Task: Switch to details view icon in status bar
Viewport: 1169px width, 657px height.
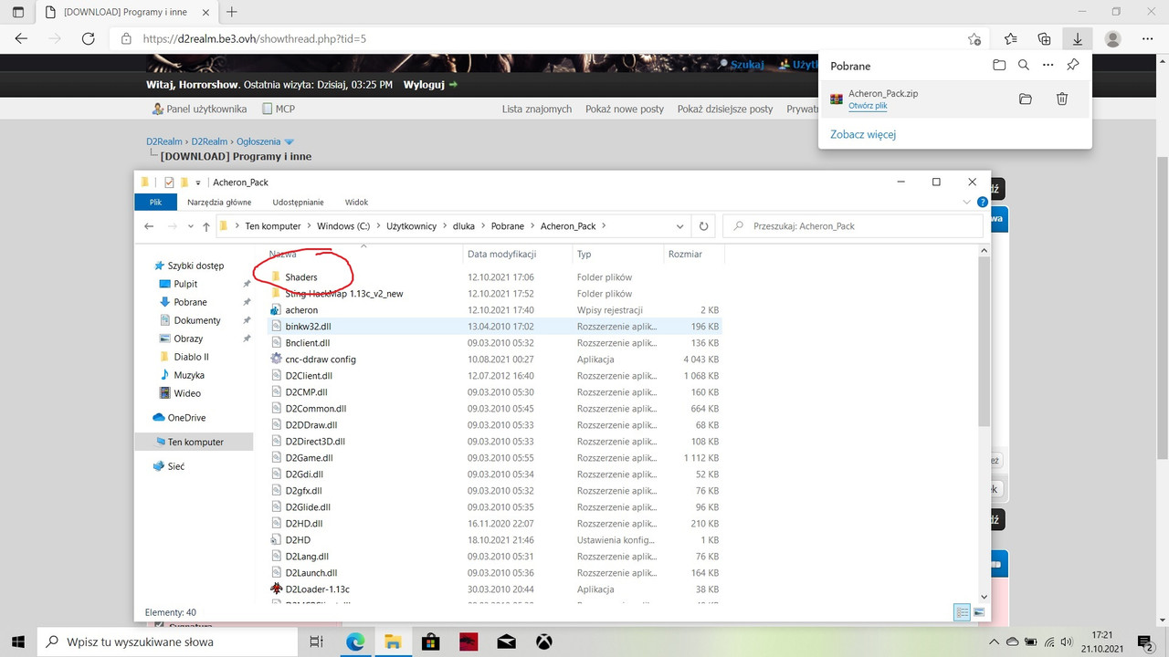Action: tap(962, 612)
